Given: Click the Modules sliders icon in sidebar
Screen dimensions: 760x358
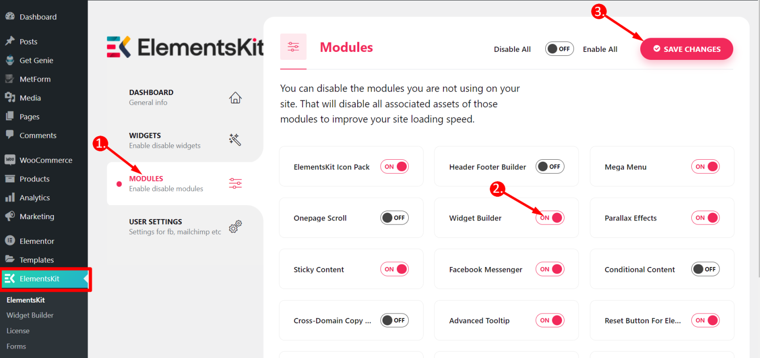Looking at the screenshot, I should (235, 183).
